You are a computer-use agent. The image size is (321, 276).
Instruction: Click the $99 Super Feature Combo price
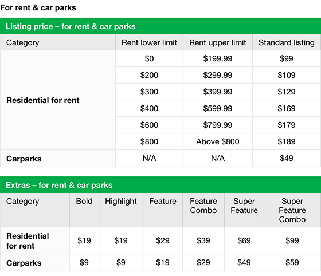tap(292, 240)
